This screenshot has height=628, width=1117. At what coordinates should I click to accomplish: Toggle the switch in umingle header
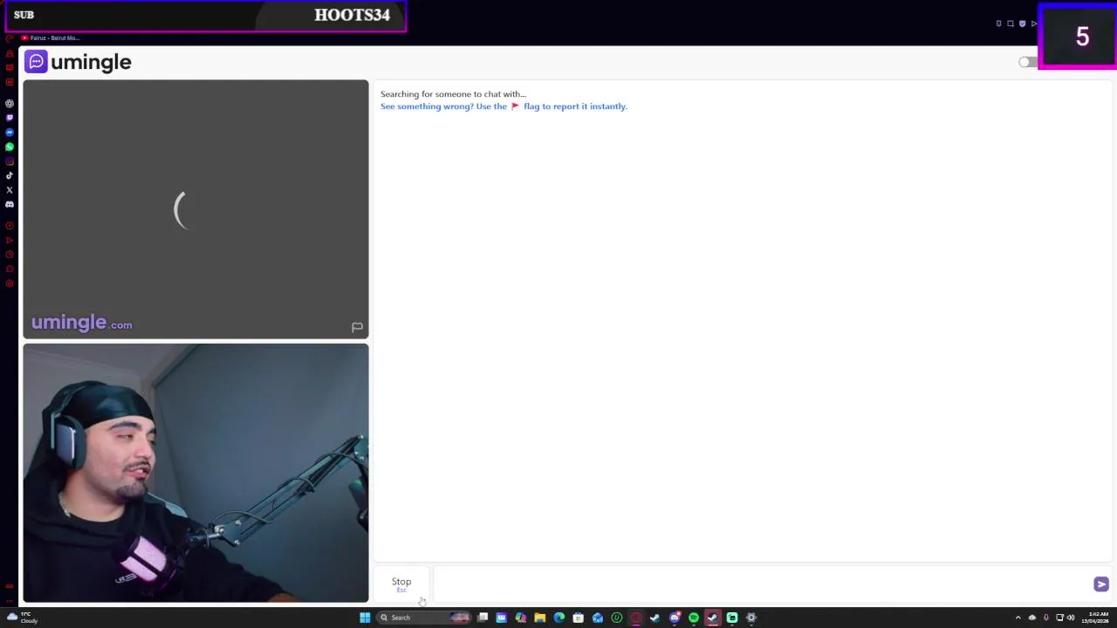(1027, 62)
